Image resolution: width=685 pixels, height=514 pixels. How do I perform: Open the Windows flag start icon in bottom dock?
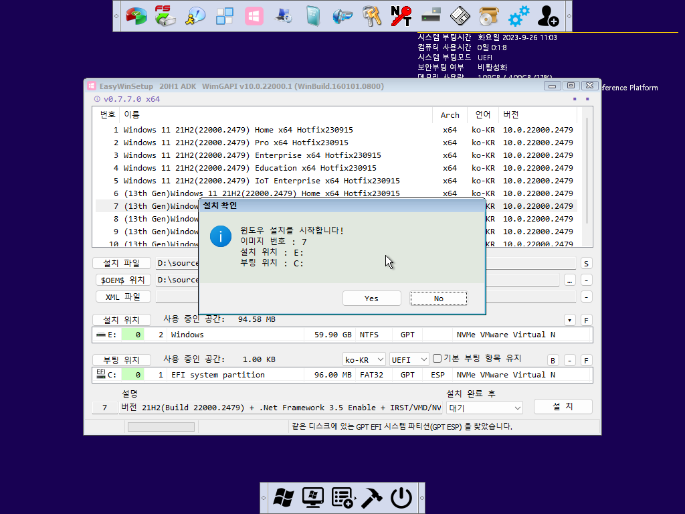coord(284,497)
